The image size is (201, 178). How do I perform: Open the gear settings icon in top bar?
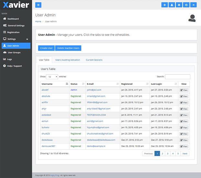click(x=179, y=5)
